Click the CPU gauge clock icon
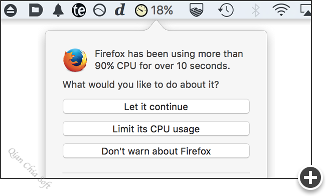Viewport: 326px width, 196px height. click(141, 11)
